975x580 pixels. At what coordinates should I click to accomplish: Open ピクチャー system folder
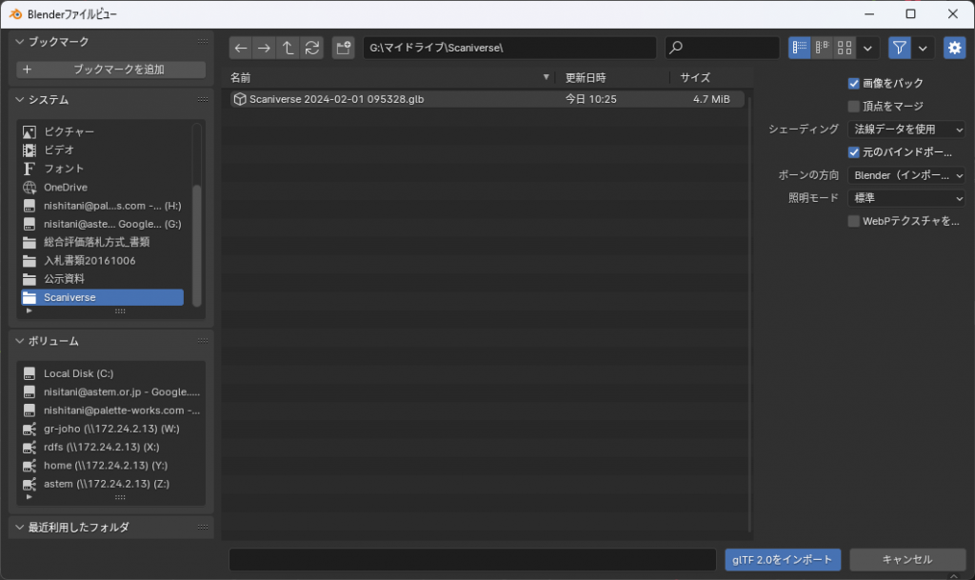(x=103, y=131)
